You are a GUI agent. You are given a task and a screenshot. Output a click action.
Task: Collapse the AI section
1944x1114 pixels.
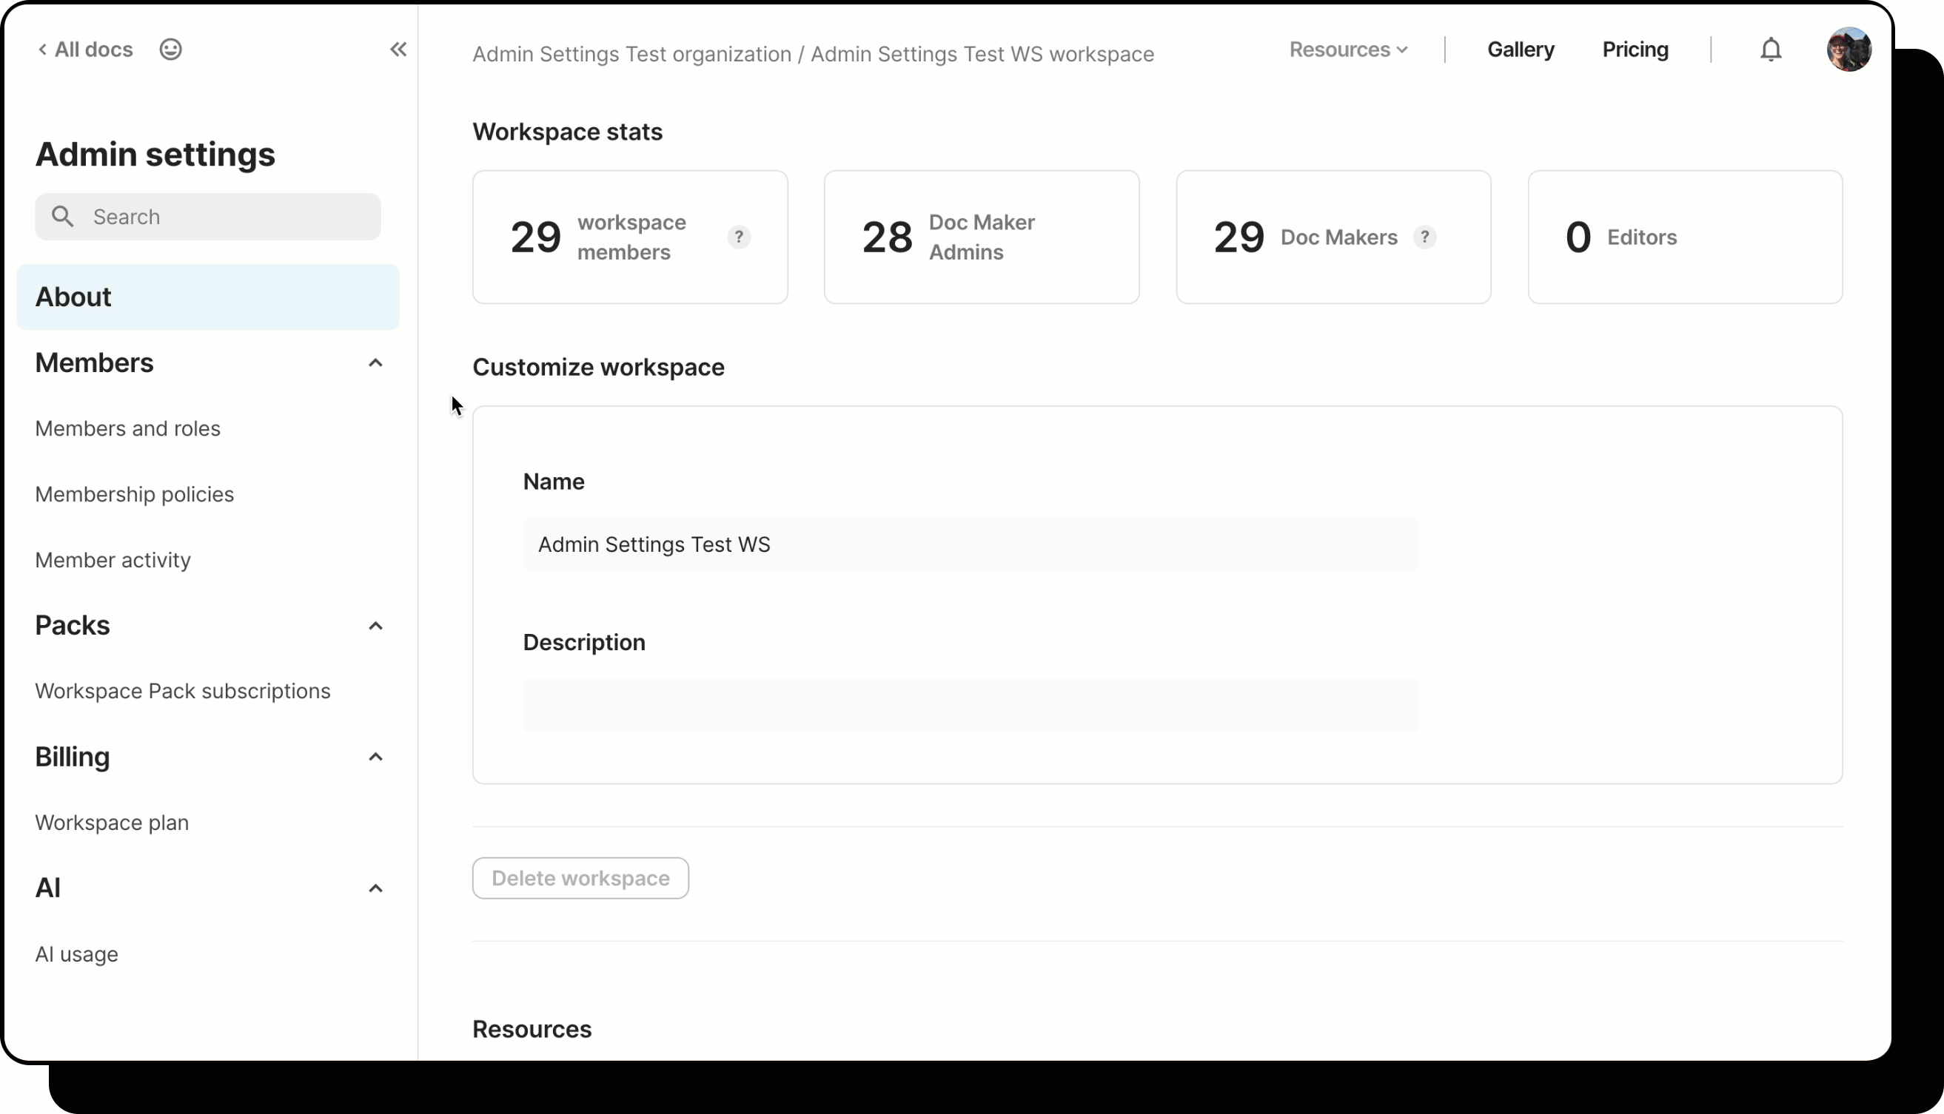point(375,888)
